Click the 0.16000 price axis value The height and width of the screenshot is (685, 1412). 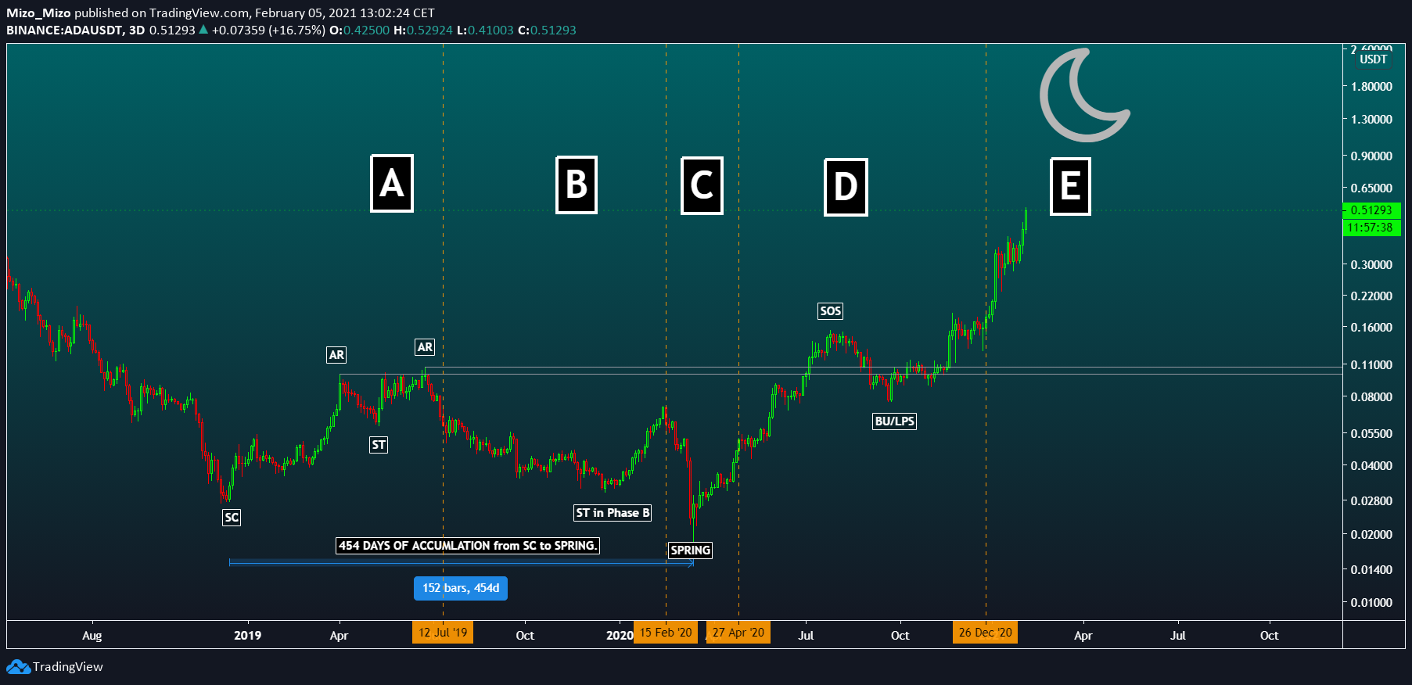[x=1371, y=327]
